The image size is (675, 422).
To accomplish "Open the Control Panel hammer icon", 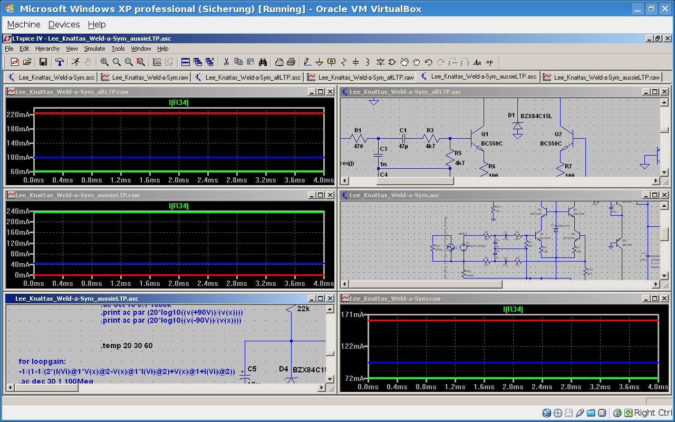I will point(60,62).
